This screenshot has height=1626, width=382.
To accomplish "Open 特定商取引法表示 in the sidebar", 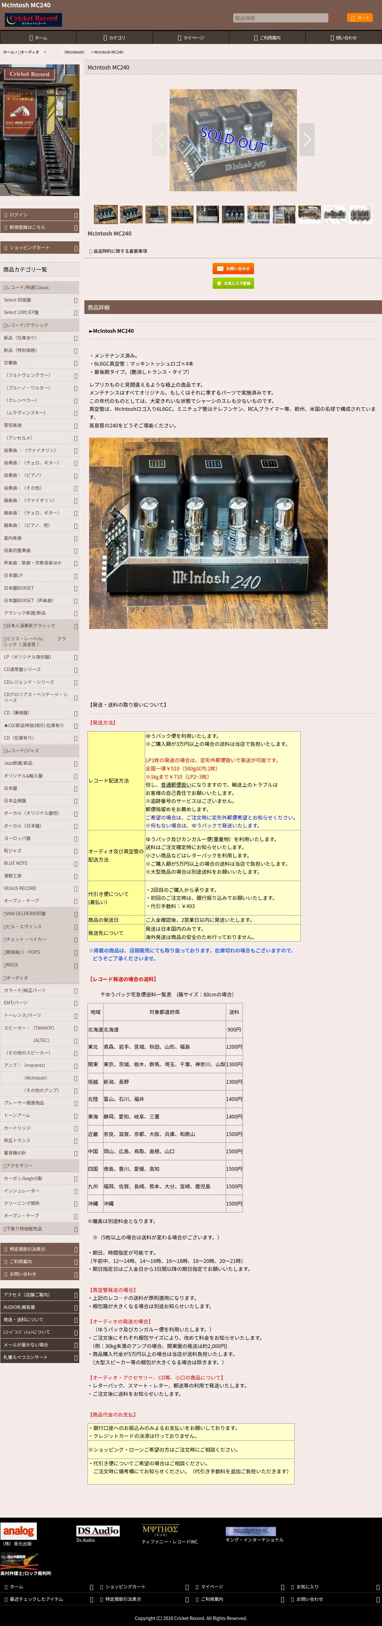I will (40, 1249).
